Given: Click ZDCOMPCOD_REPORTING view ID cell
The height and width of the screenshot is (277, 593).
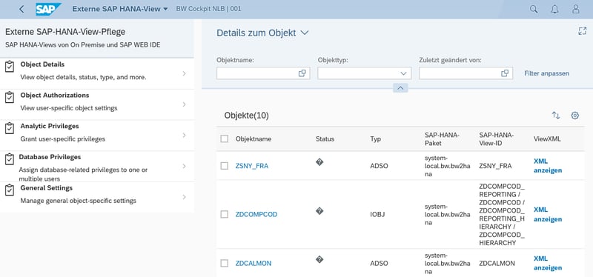Looking at the screenshot, I should [x=502, y=214].
